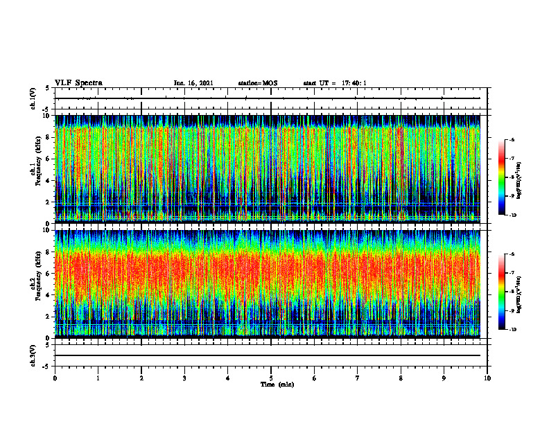Click the ch.2 color scale bar
549x424 pixels.
tap(501, 292)
